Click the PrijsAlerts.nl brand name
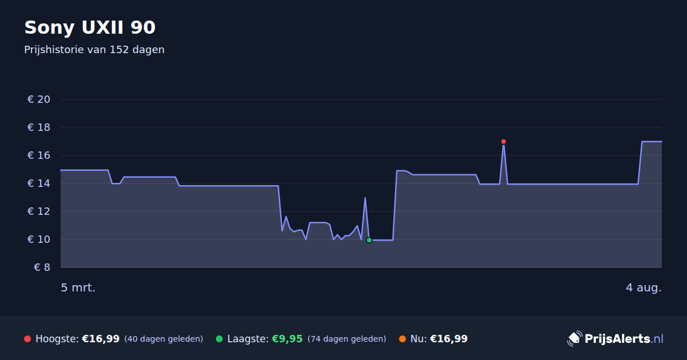This screenshot has height=360, width=687. (x=624, y=339)
